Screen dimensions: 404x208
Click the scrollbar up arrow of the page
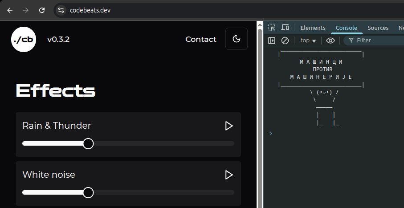point(260,25)
